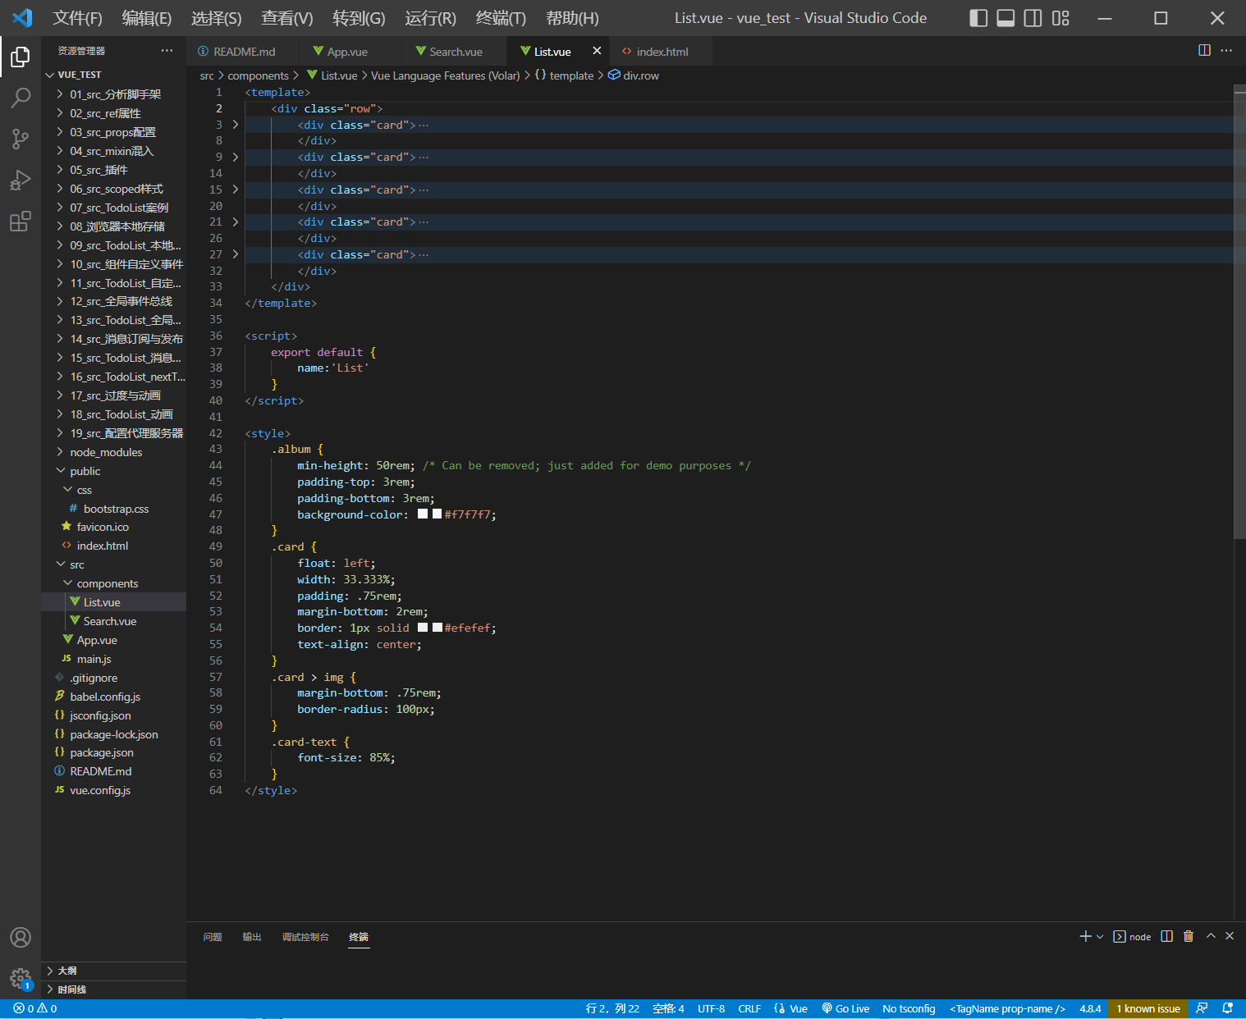
Task: Collapse the public folder
Action: click(x=113, y=471)
